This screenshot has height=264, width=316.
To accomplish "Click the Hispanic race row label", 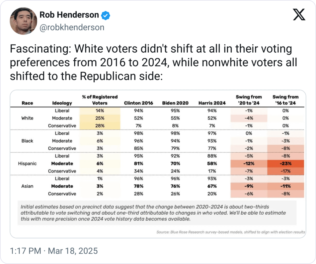I will [x=27, y=164].
